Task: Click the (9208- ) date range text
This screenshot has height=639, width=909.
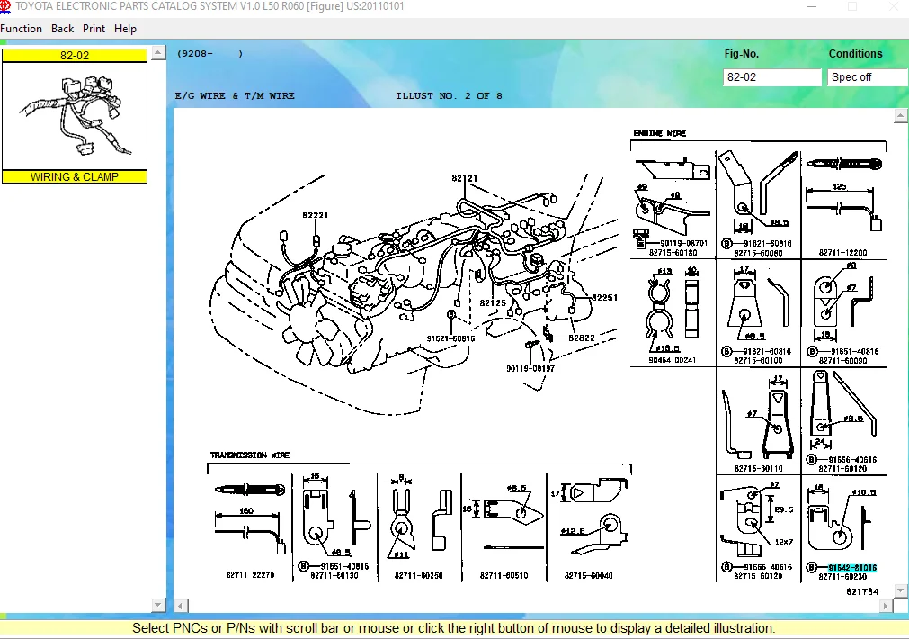Action: pyautogui.click(x=209, y=53)
